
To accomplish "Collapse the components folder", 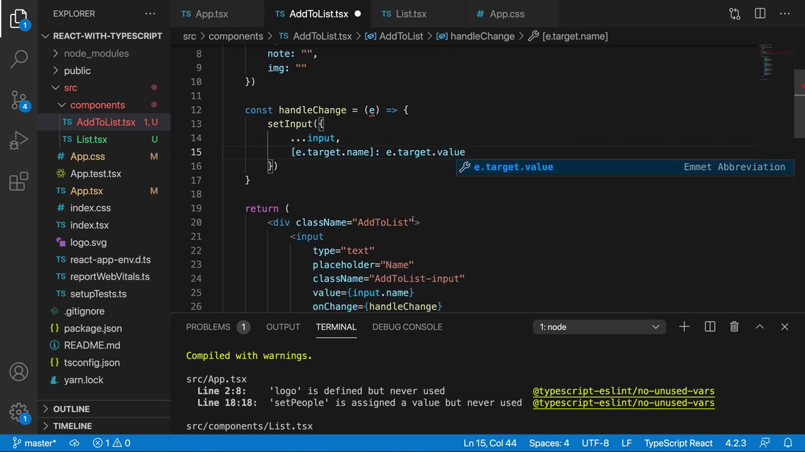I will coord(104,105).
